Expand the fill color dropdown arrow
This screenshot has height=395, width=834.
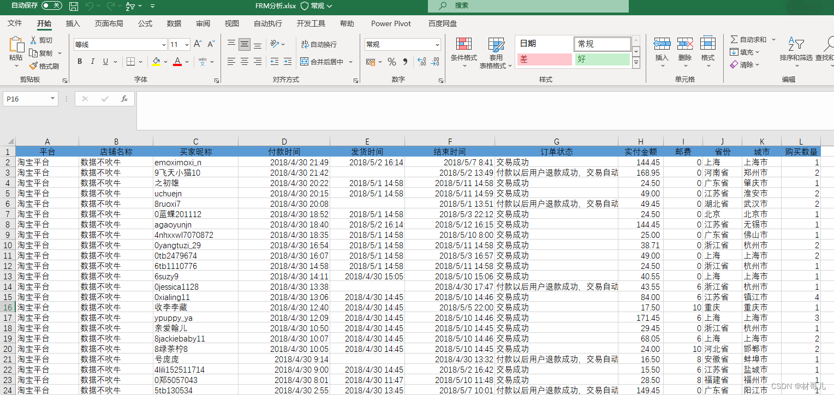pos(165,62)
